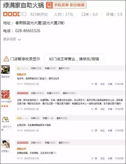This screenshot has width=126, height=164.
Task: Report 不当内容 on the 06-05 review
Action: point(119,131)
